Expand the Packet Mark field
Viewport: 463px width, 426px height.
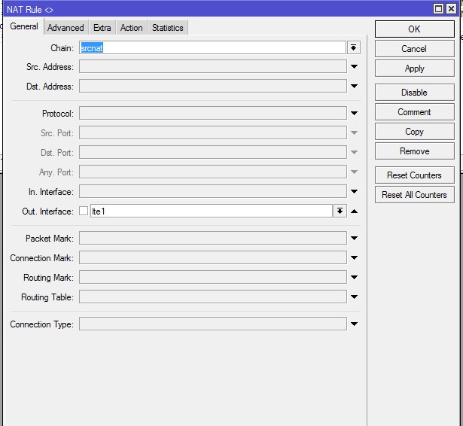(354, 238)
